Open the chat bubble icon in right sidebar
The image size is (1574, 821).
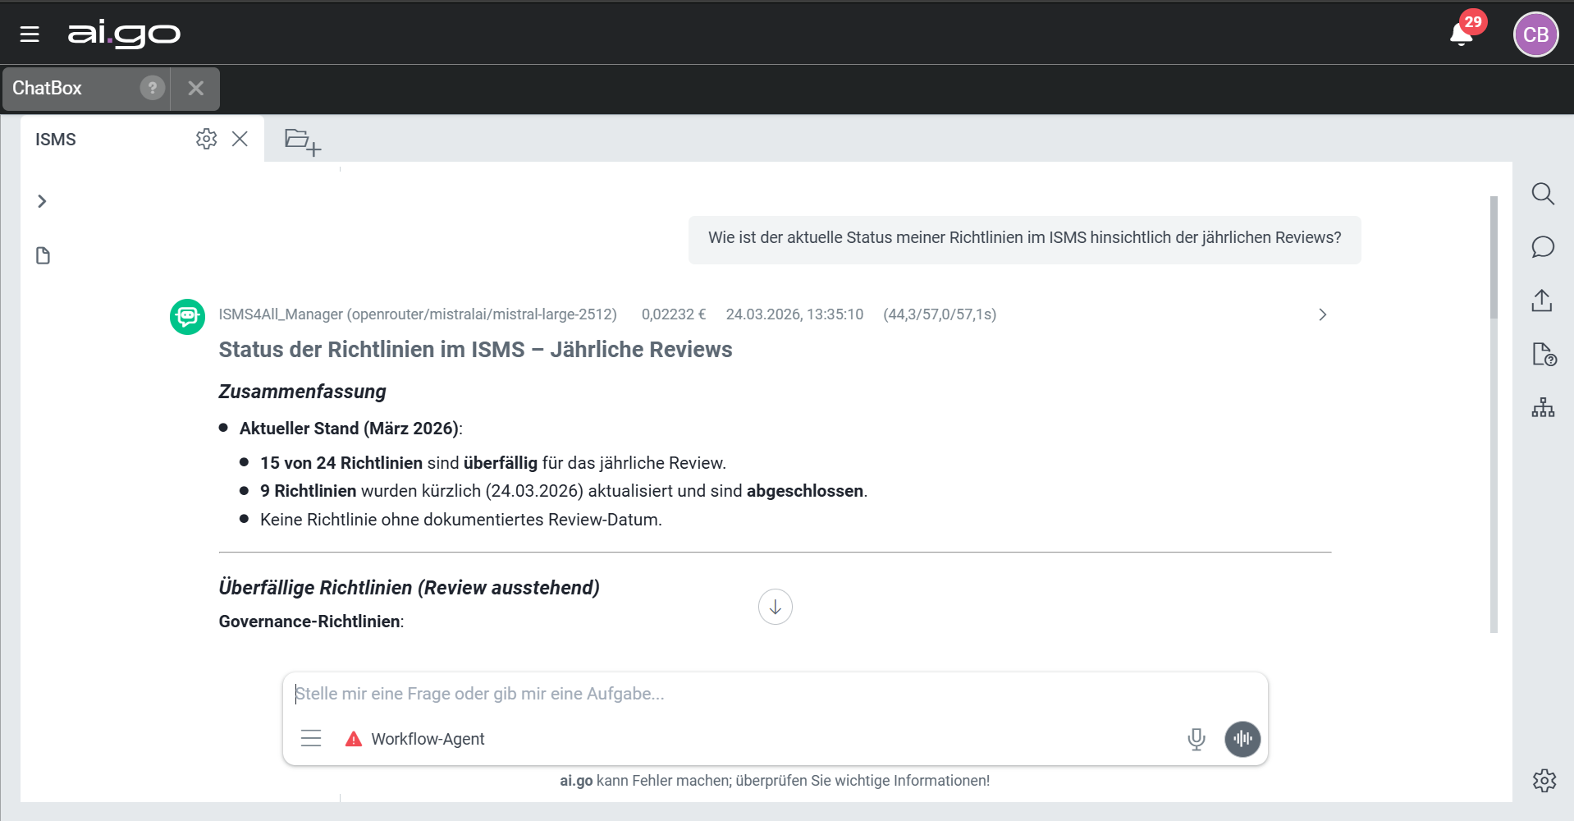(1542, 247)
